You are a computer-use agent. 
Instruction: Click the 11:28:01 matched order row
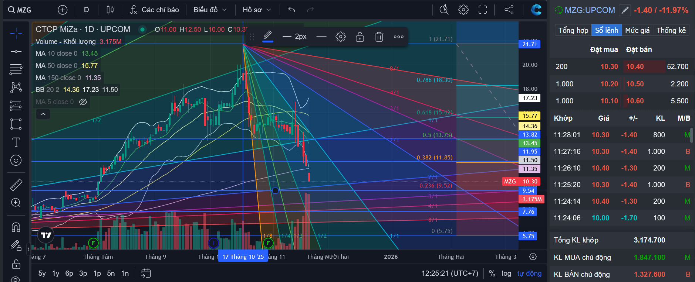coord(621,135)
